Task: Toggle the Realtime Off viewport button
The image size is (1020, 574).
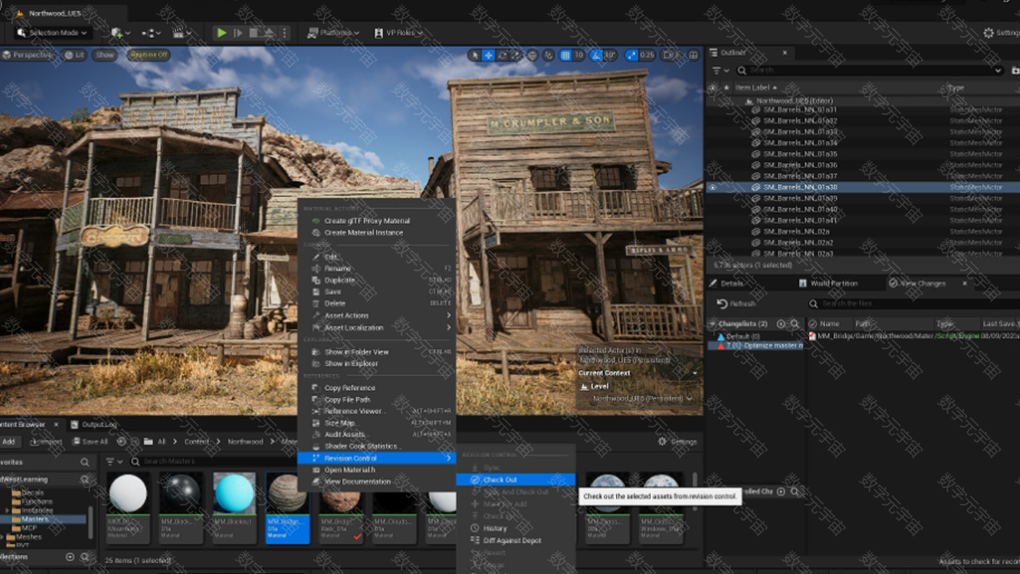Action: tap(149, 55)
